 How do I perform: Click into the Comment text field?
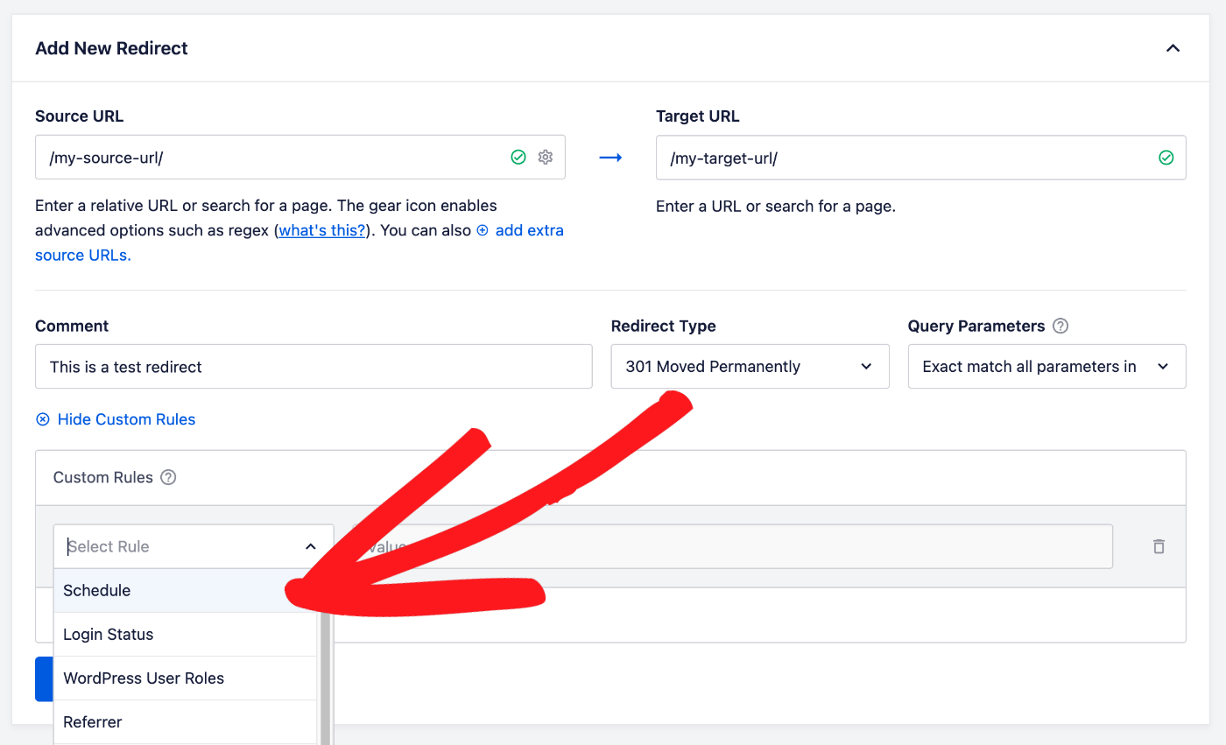click(314, 366)
